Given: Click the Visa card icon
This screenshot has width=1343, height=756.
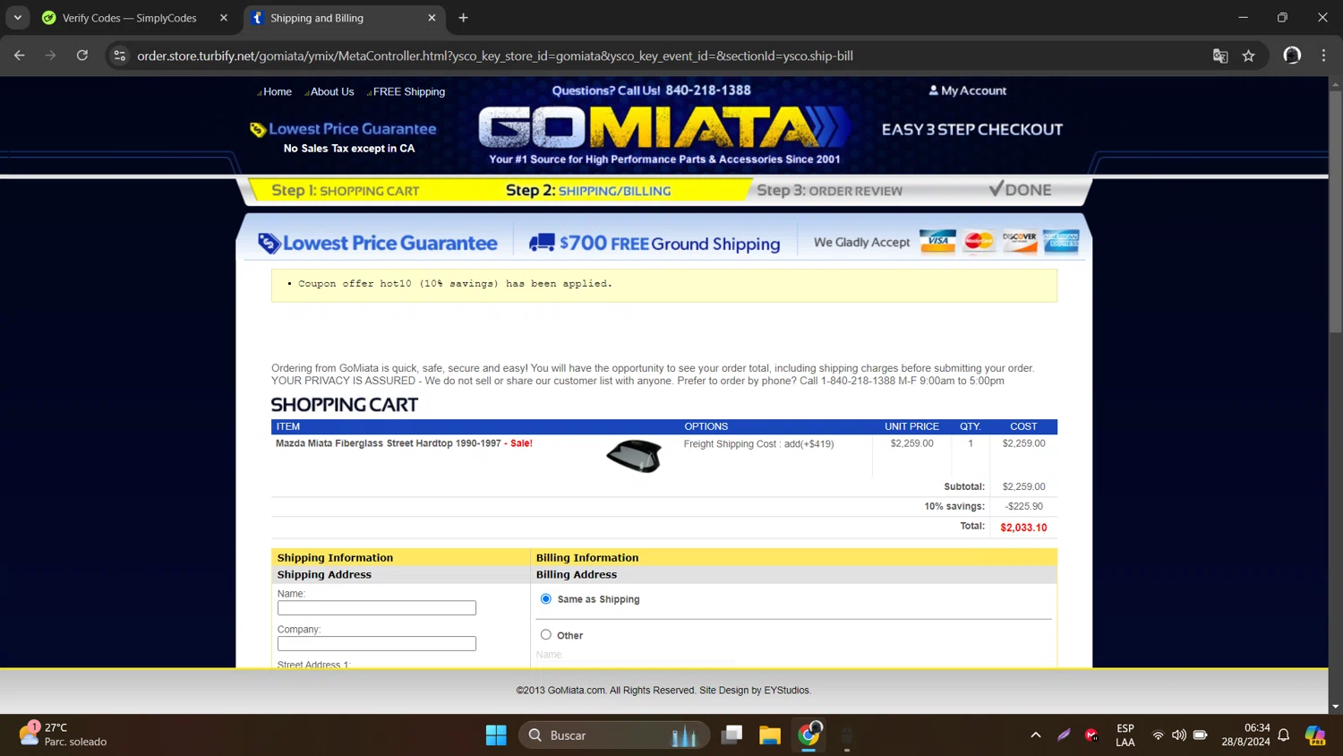Looking at the screenshot, I should tap(937, 241).
